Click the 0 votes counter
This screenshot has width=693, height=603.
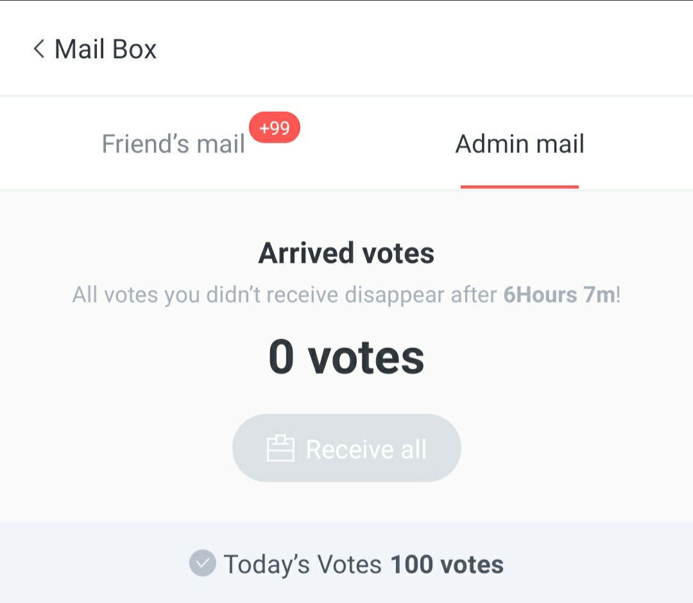click(x=346, y=357)
